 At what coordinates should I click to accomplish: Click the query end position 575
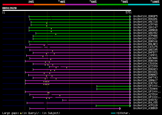point(128,12)
